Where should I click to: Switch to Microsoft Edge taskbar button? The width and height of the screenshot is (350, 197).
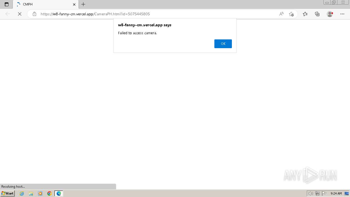(x=59, y=193)
